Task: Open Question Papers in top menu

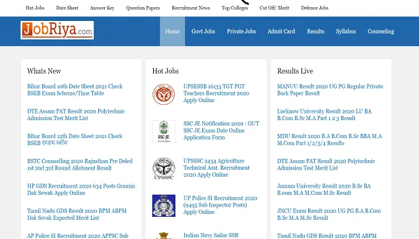Action: tap(143, 8)
